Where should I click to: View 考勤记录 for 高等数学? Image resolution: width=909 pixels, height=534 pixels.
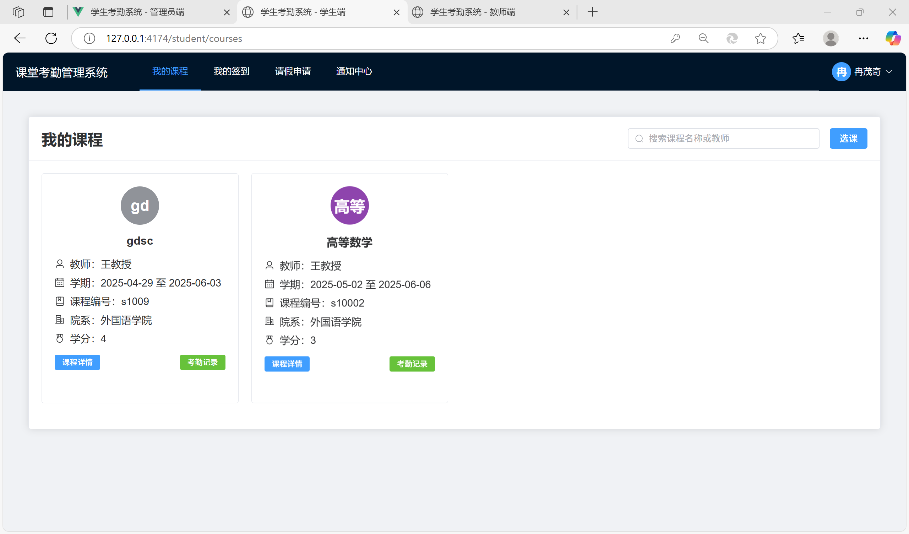coord(412,364)
